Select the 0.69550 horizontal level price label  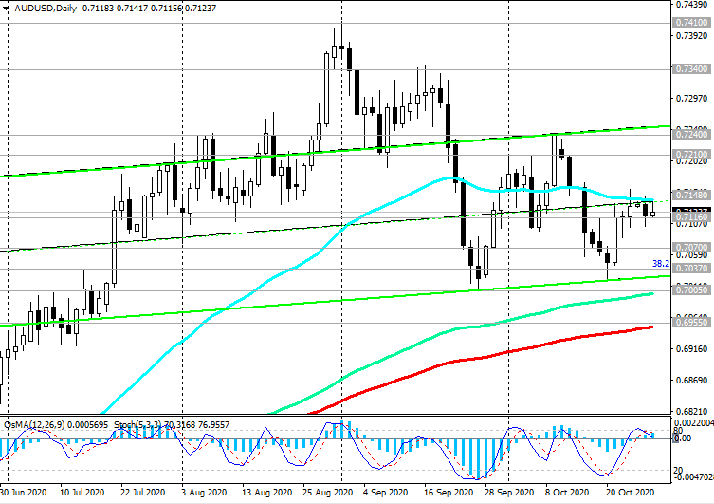(x=691, y=322)
